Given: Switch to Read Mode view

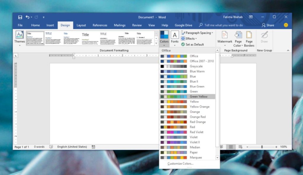Looking at the screenshot, I should pos(221,147).
